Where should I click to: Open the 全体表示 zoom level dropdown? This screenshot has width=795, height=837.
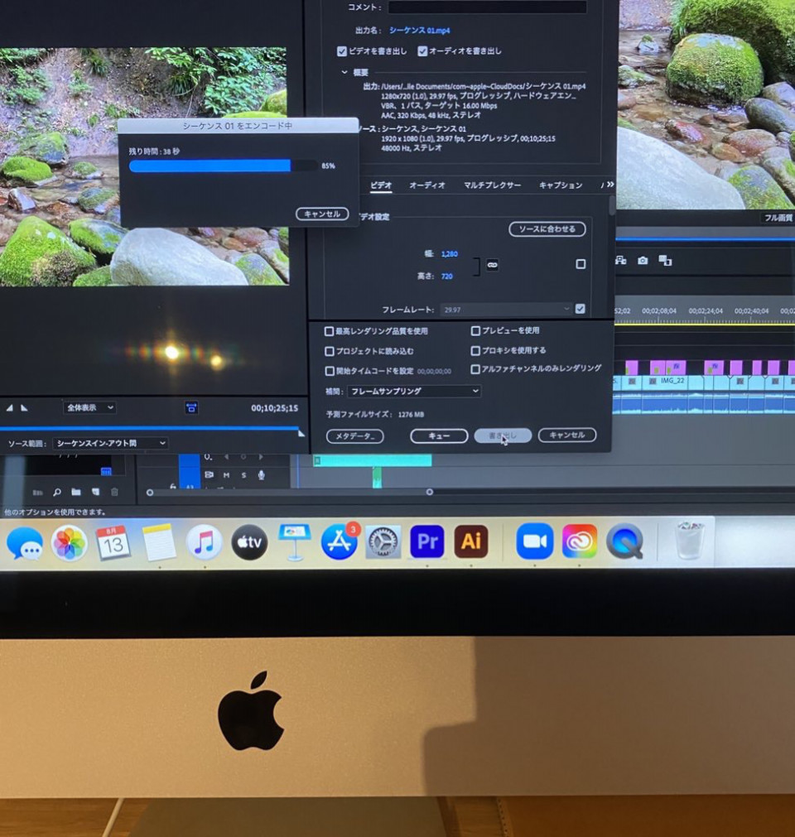tap(89, 408)
